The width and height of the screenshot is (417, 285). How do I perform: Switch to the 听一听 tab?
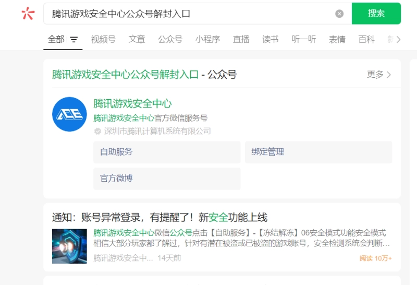click(x=304, y=40)
